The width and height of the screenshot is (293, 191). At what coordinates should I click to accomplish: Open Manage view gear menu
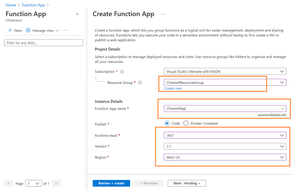[28, 31]
